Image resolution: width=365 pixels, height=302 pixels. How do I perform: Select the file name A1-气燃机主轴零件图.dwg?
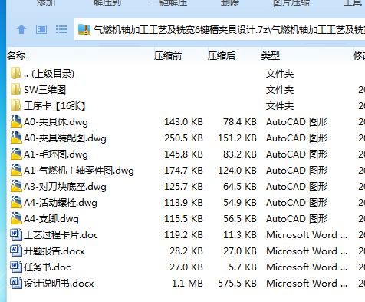click(x=79, y=171)
